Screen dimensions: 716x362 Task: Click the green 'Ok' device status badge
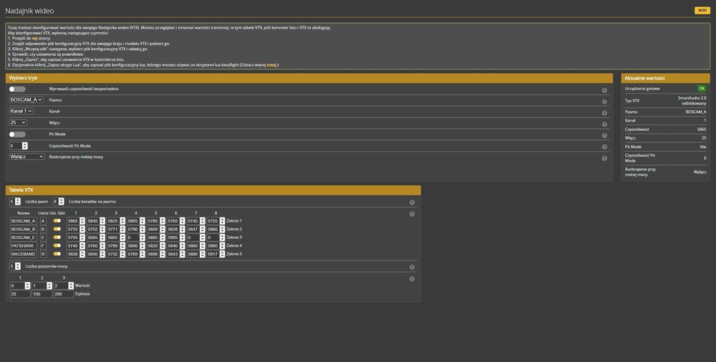[x=702, y=89]
